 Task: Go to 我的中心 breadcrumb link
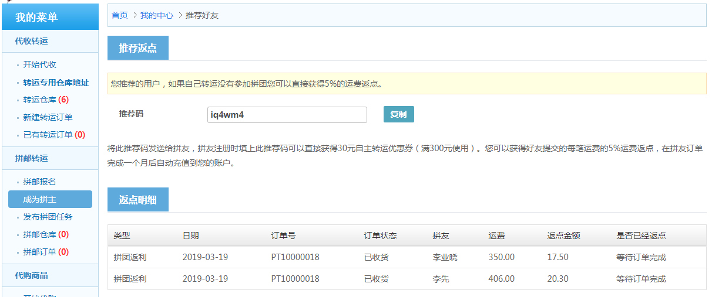click(156, 15)
